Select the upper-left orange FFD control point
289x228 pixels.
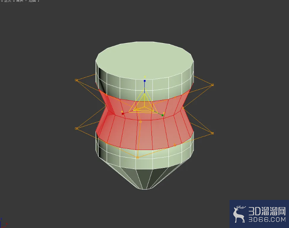76,80
